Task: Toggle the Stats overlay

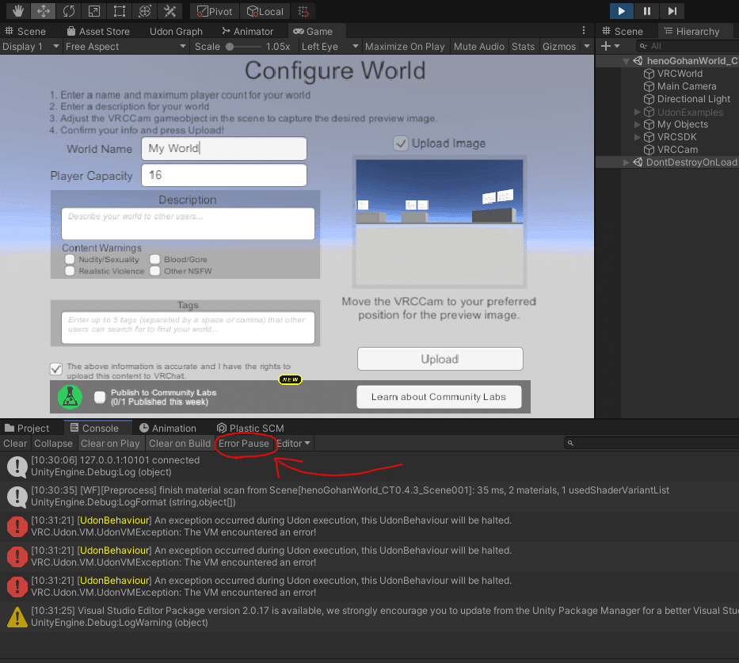Action: click(x=523, y=47)
